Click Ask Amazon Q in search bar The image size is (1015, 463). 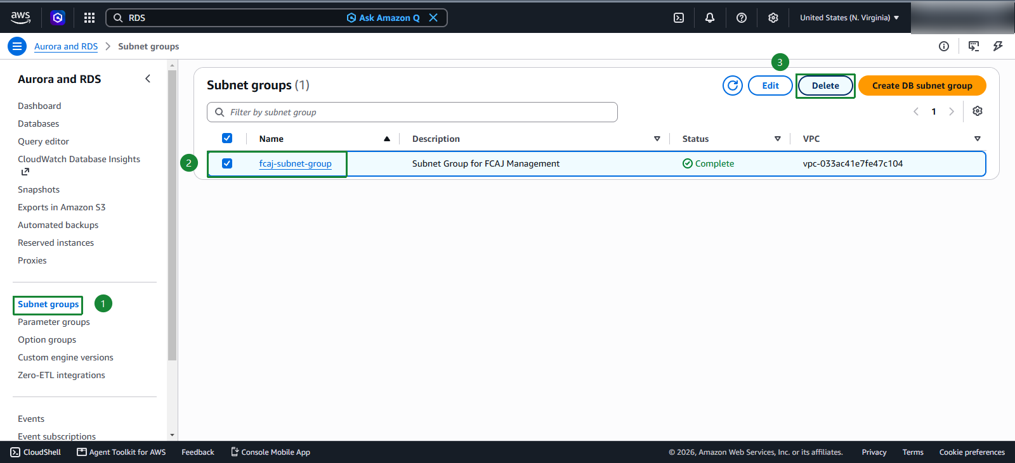383,18
